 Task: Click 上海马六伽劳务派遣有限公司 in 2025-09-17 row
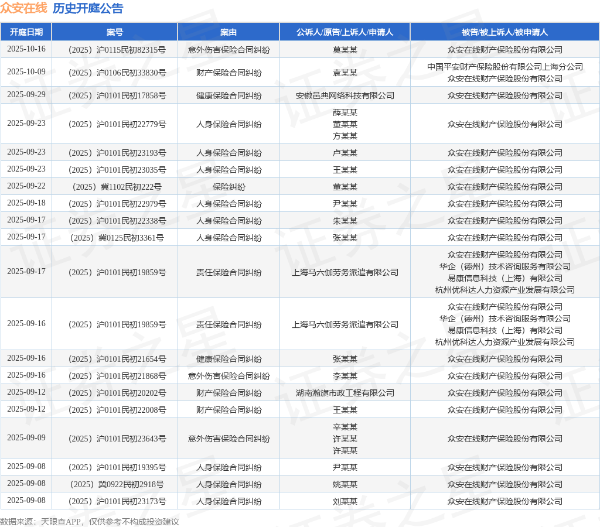pos(345,272)
